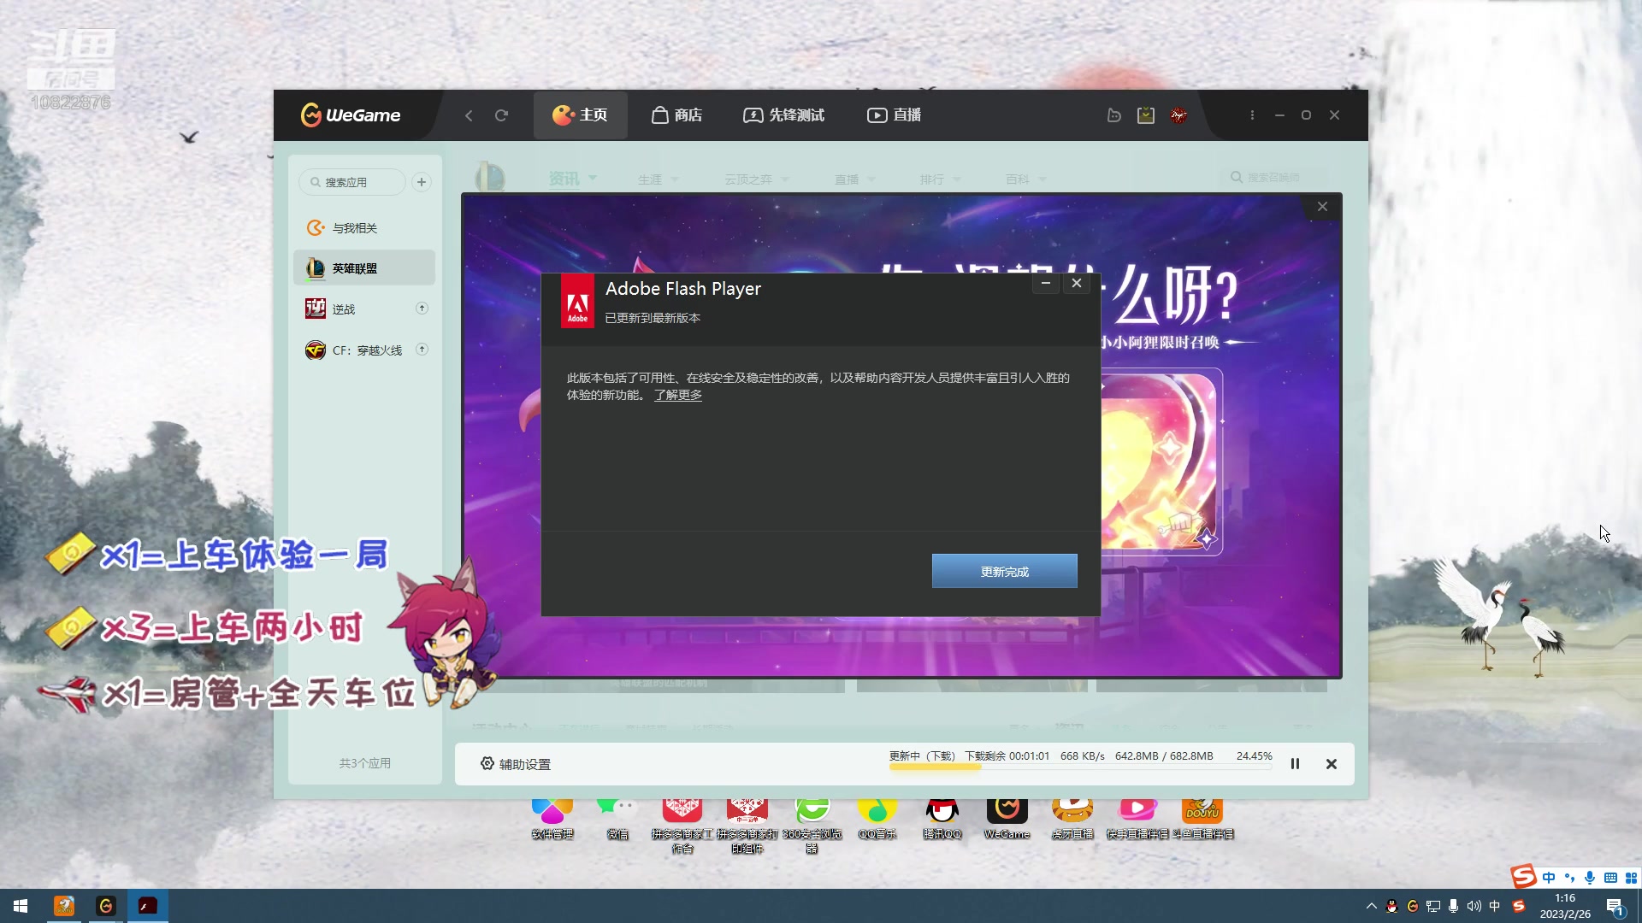The height and width of the screenshot is (923, 1642).
Task: Click the 搜索应用 search field
Action: click(x=352, y=182)
